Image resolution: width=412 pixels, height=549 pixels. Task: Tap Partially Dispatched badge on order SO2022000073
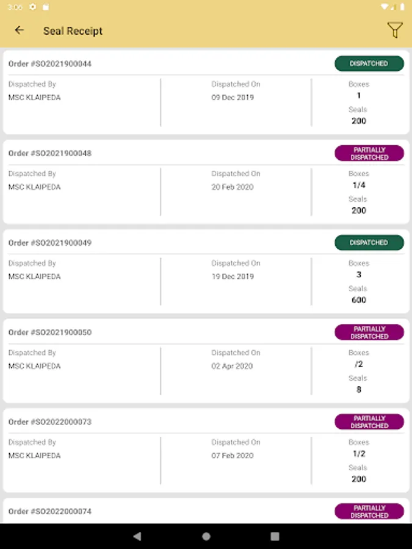[x=369, y=422]
